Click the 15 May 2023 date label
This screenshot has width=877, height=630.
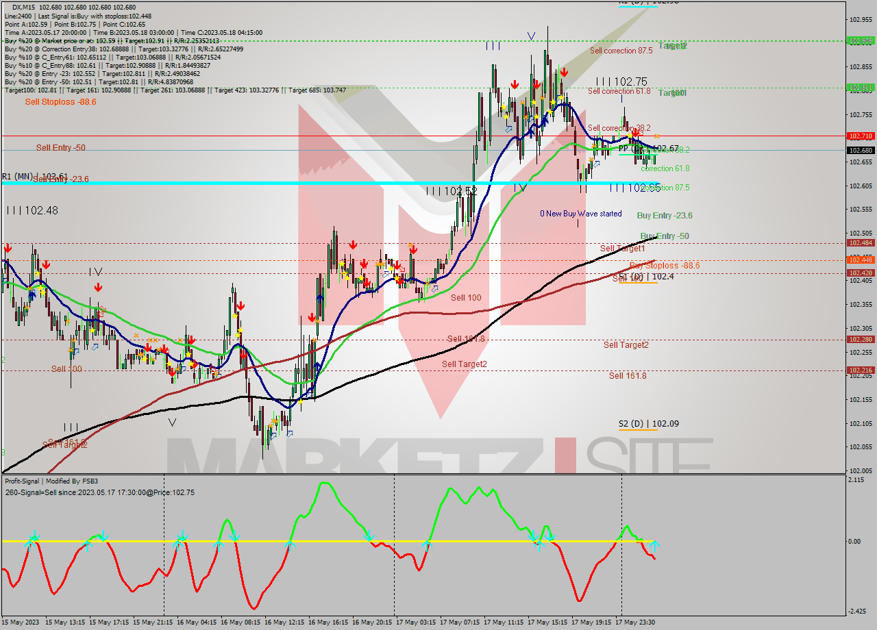[x=21, y=622]
